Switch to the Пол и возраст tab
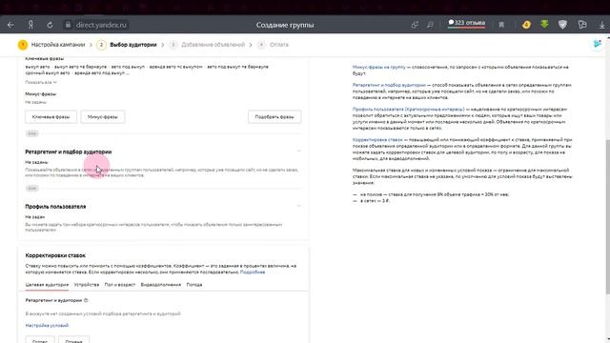This screenshot has width=610, height=343. pos(120,285)
